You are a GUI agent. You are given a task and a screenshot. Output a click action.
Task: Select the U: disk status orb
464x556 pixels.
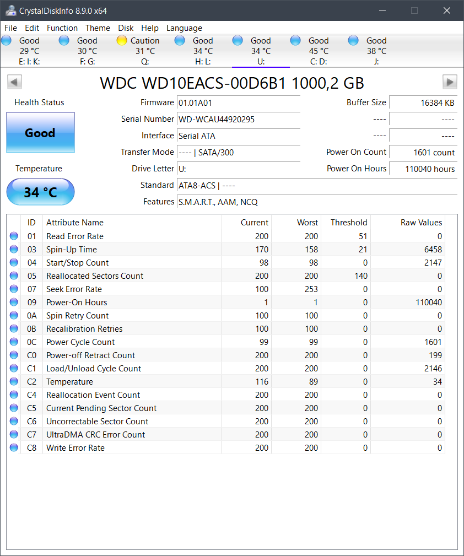point(238,40)
